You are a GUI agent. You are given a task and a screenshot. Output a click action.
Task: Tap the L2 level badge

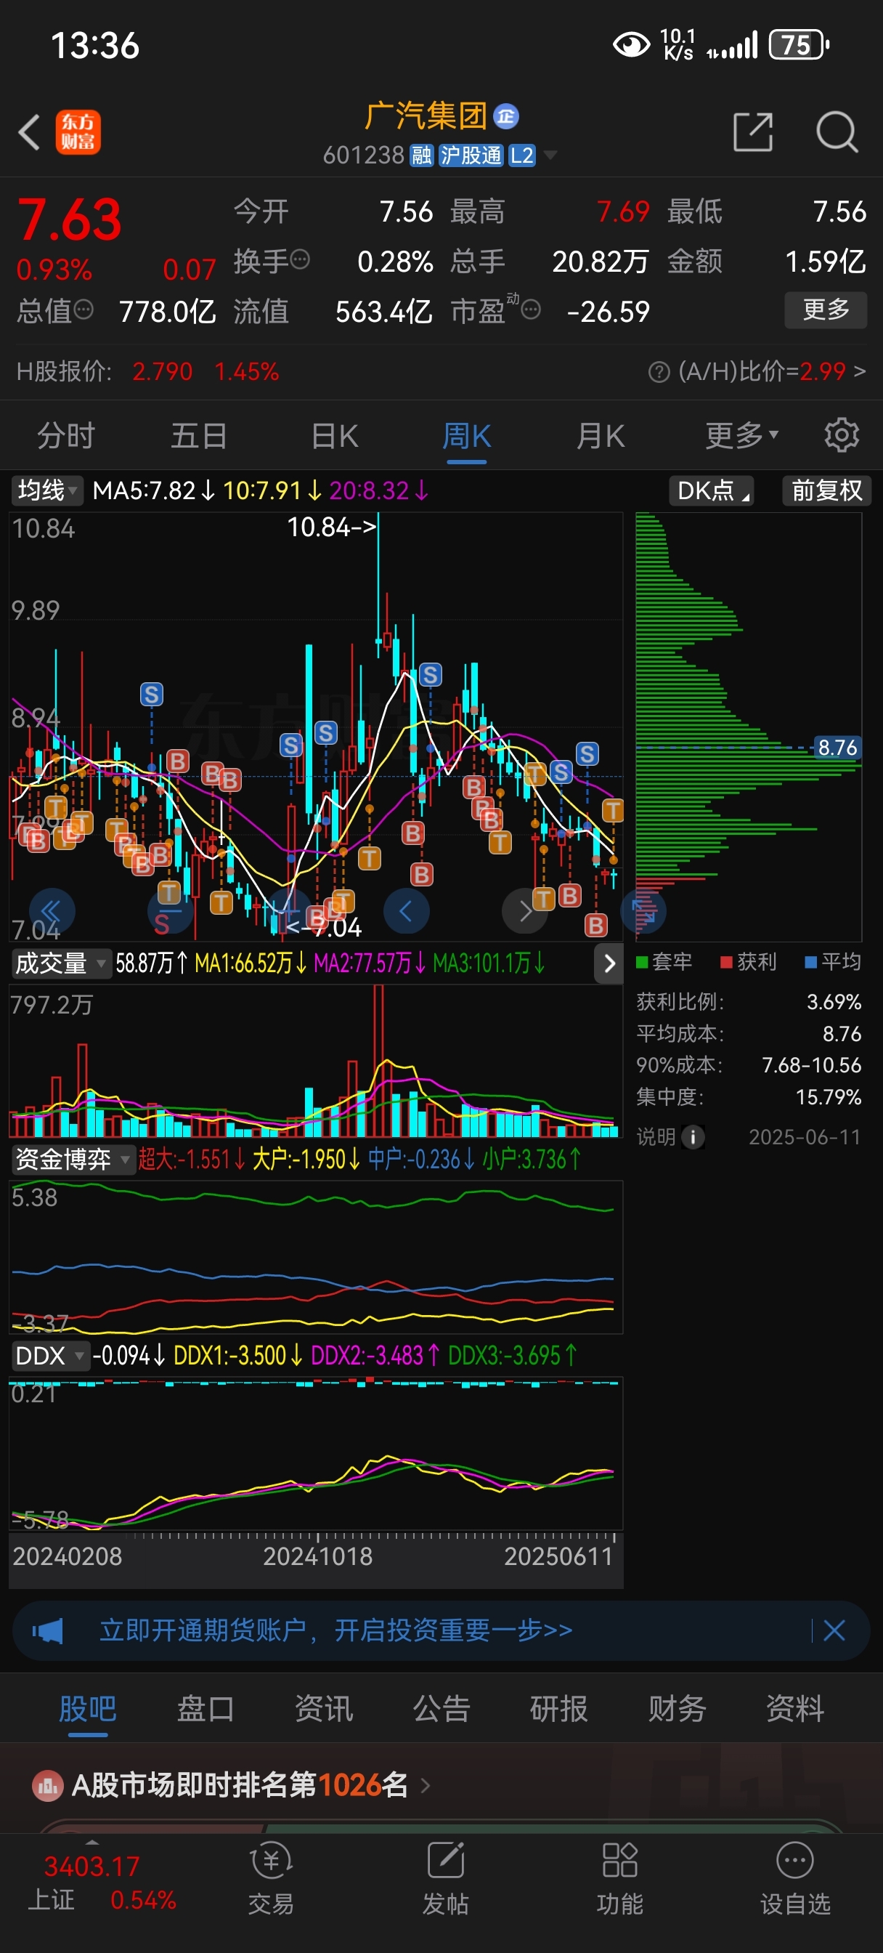click(x=521, y=155)
